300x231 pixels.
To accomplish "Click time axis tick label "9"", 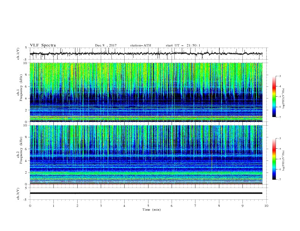I will (242, 206).
